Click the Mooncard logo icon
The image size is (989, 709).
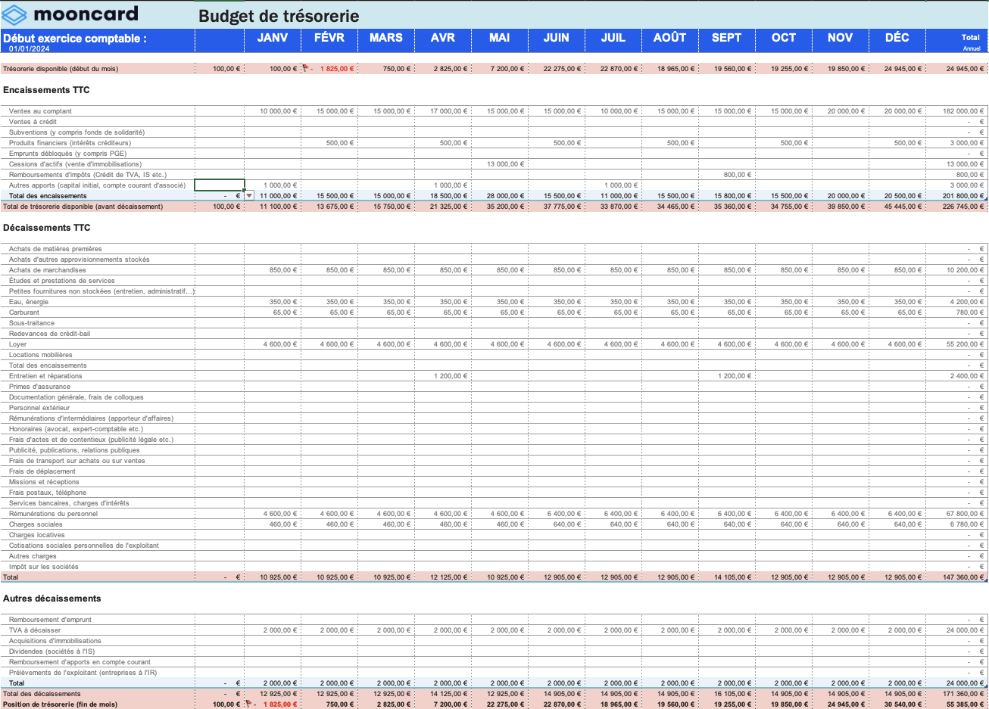point(14,15)
